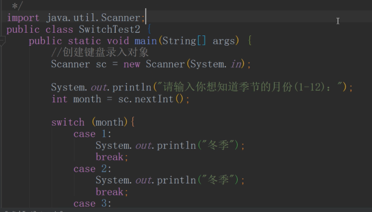Viewport: 372px width, 212px height.
Task: Click the main method name
Action: 145,41
